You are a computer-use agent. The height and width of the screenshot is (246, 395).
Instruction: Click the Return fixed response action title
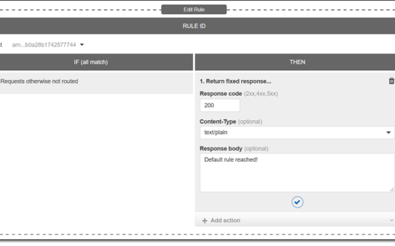pos(235,81)
